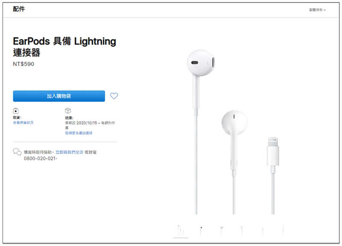Select the second product gallery thumbnail
342x246 pixels.
(201, 231)
